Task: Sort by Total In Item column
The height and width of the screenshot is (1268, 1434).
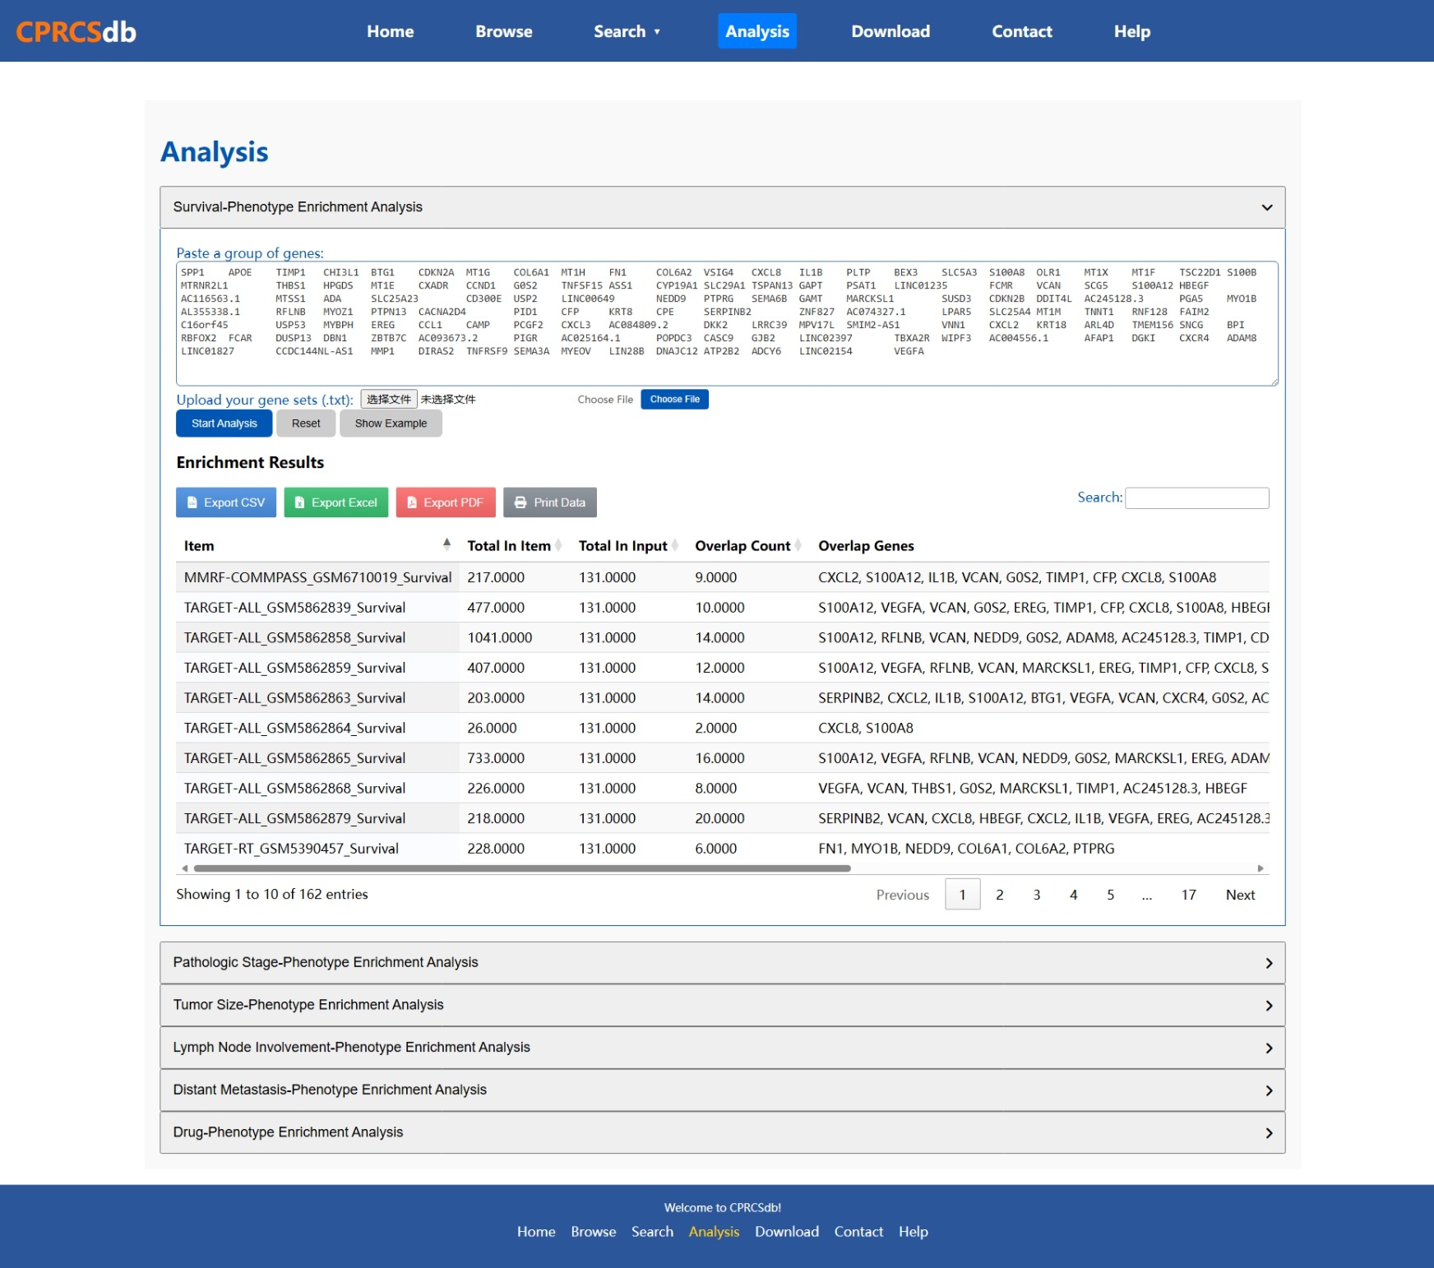Action: click(x=560, y=544)
